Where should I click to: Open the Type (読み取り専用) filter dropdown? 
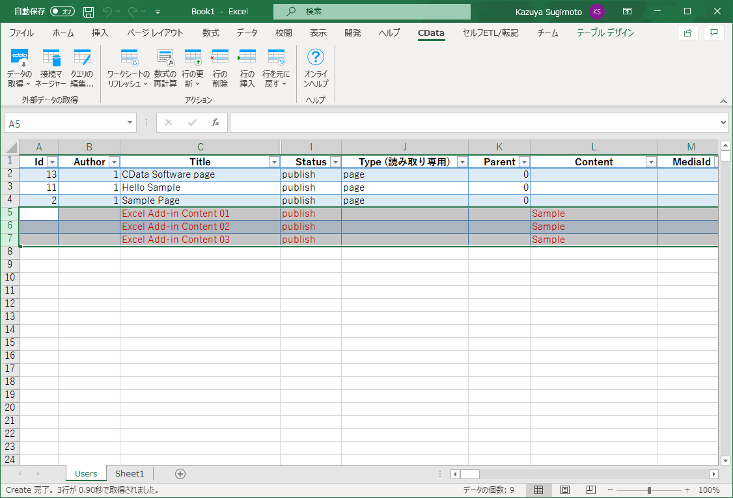(x=462, y=162)
